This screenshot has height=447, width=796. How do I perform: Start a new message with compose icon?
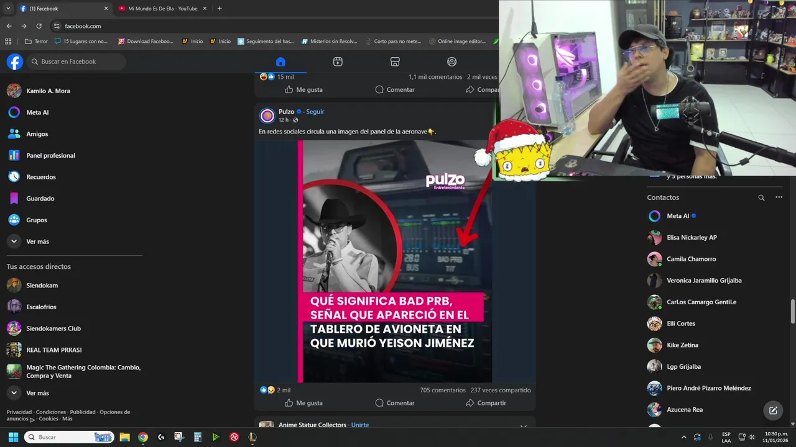(773, 410)
